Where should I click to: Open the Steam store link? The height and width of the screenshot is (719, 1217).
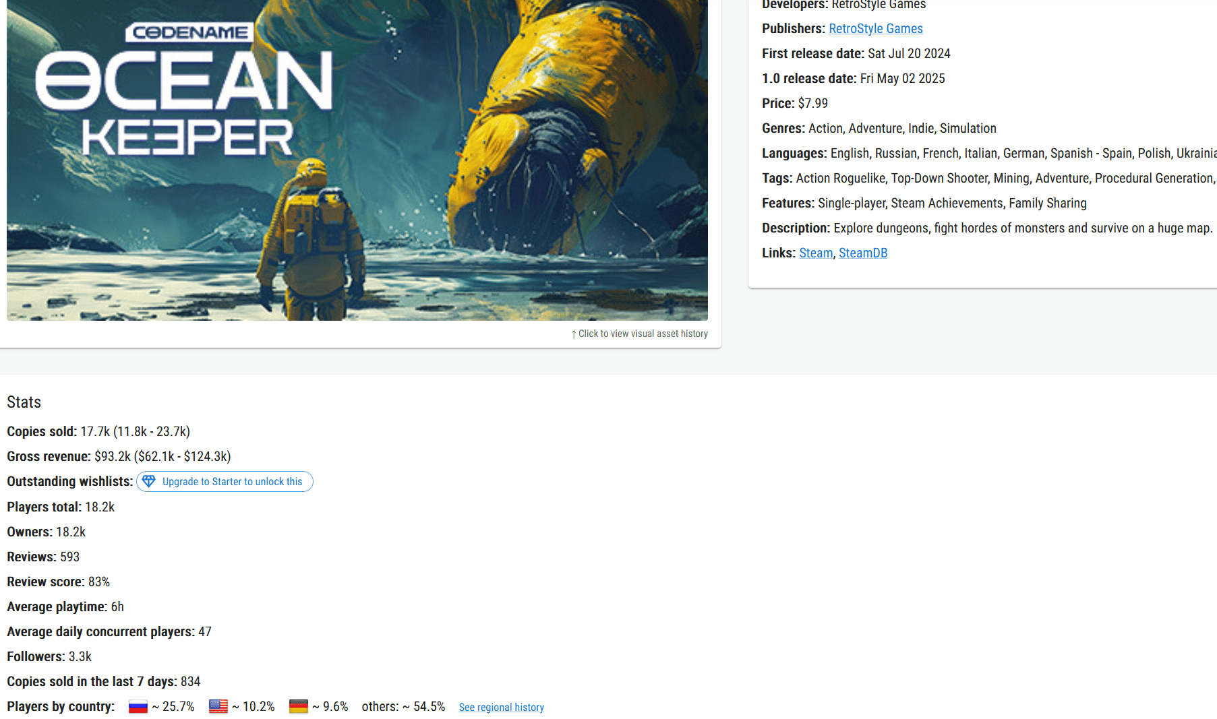coord(816,253)
